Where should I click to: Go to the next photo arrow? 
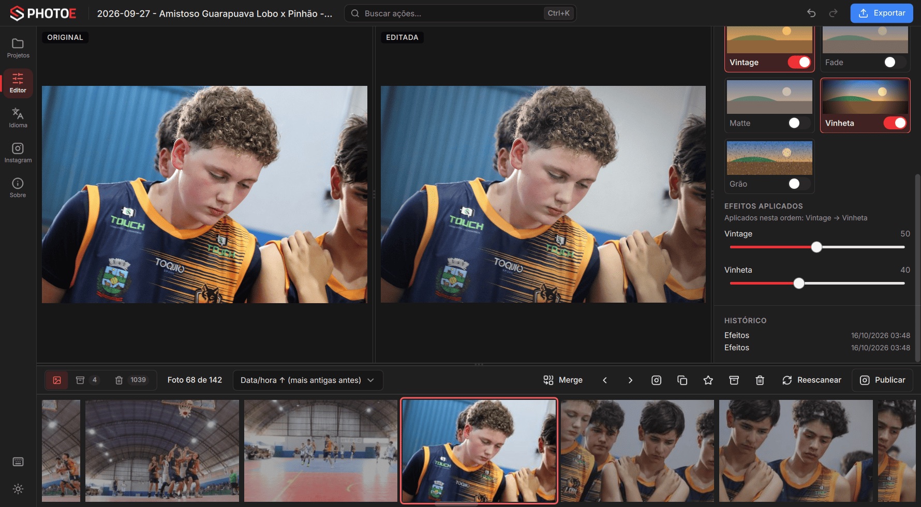[x=630, y=380]
